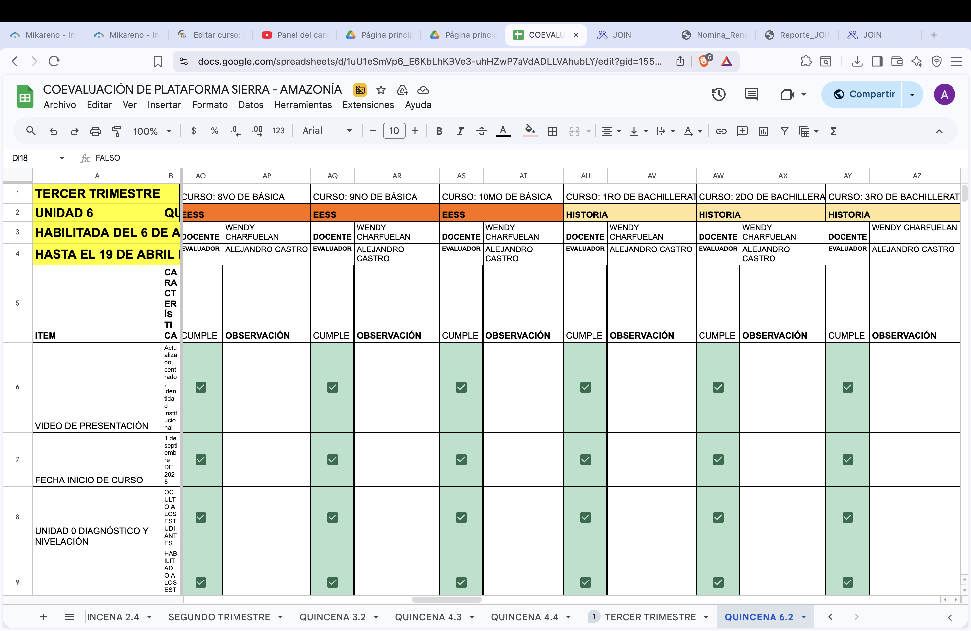Open the borders tool in toolbar
The height and width of the screenshot is (631, 971).
coord(553,131)
